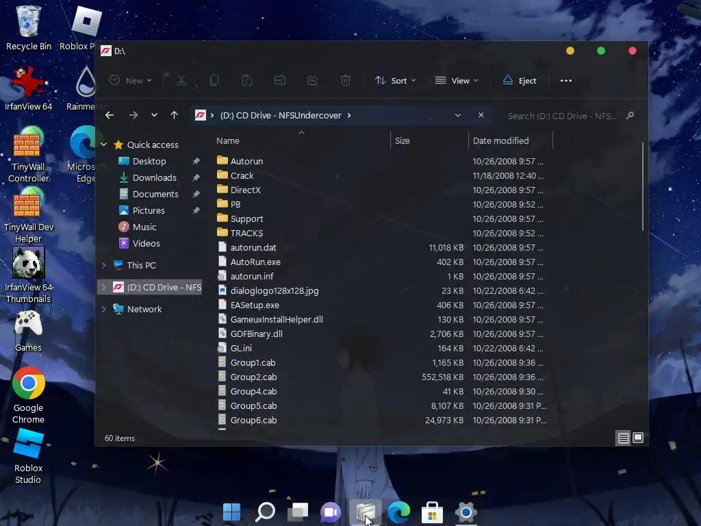Open TinyWall Controller desktop icon
701x526 pixels.
pyautogui.click(x=29, y=154)
